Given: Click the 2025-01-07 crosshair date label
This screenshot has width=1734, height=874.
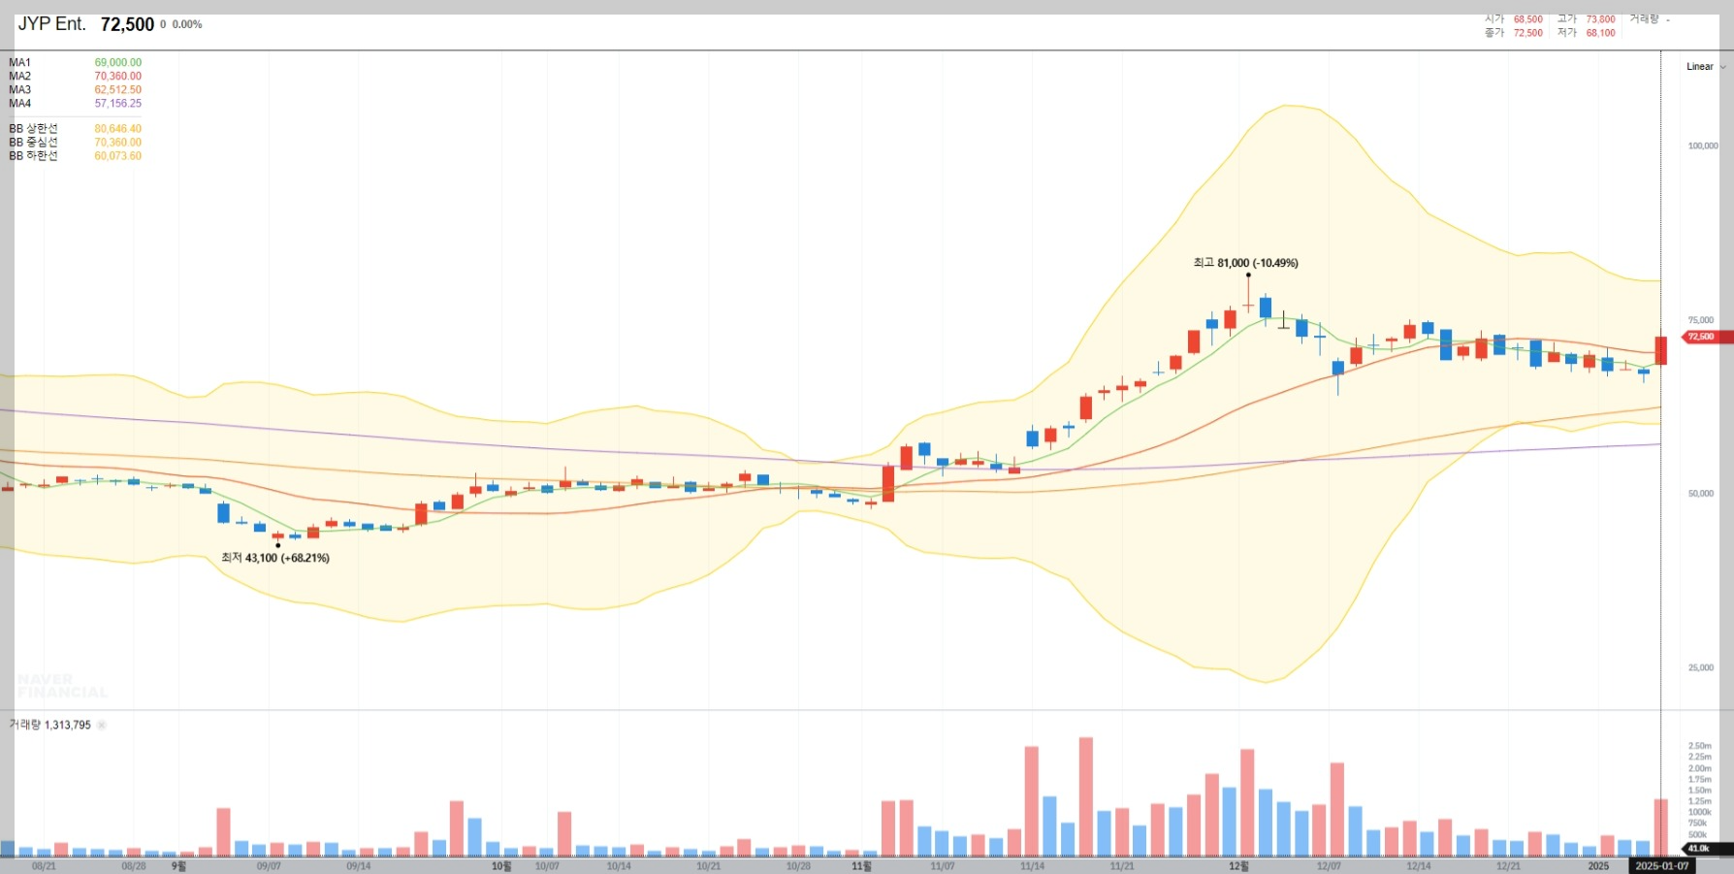Looking at the screenshot, I should point(1661,866).
